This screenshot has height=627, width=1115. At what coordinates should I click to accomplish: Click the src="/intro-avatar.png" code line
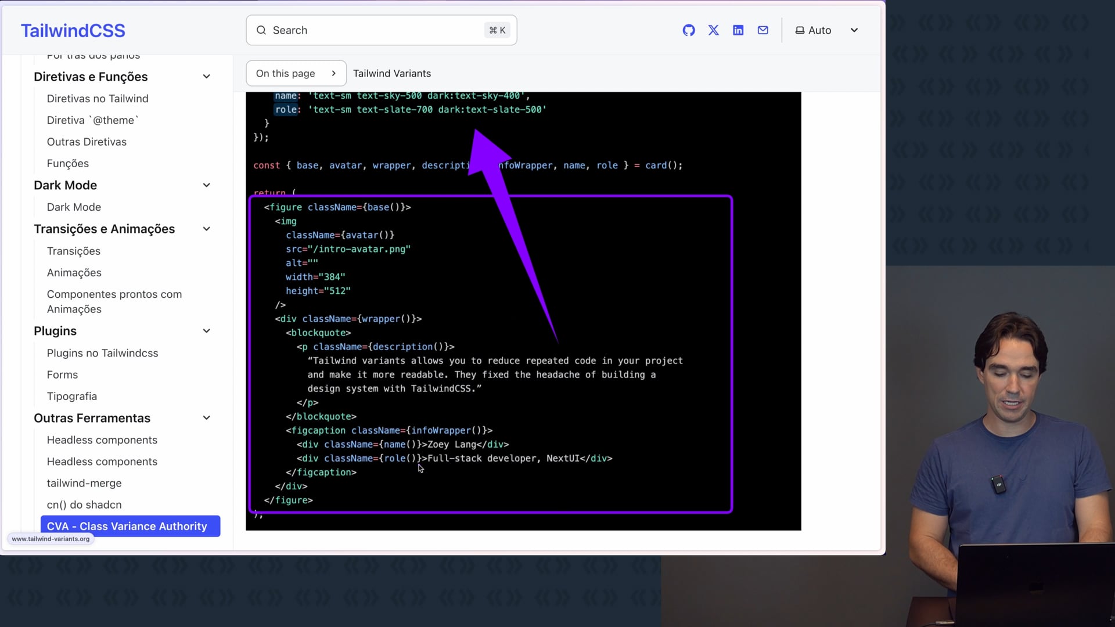(348, 249)
